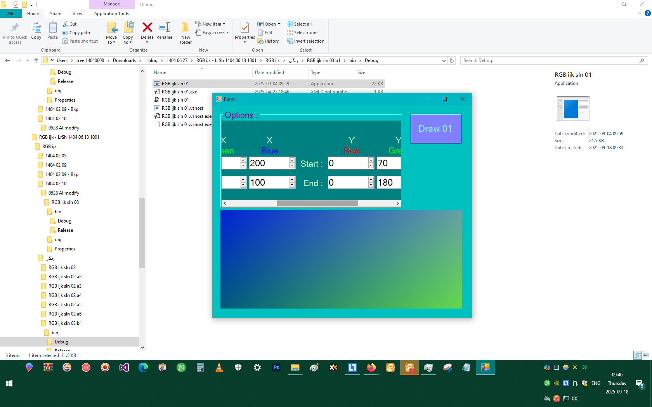Click the Paste icon in Clipboard group
The image size is (652, 407).
52,28
